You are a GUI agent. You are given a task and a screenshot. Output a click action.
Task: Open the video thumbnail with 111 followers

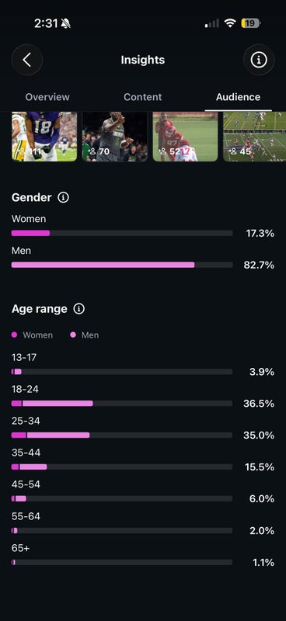pos(44,137)
